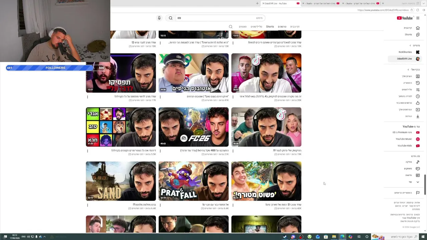Click the page vertical scrollbar thumb
This screenshot has height=240, width=427.
coord(425,184)
